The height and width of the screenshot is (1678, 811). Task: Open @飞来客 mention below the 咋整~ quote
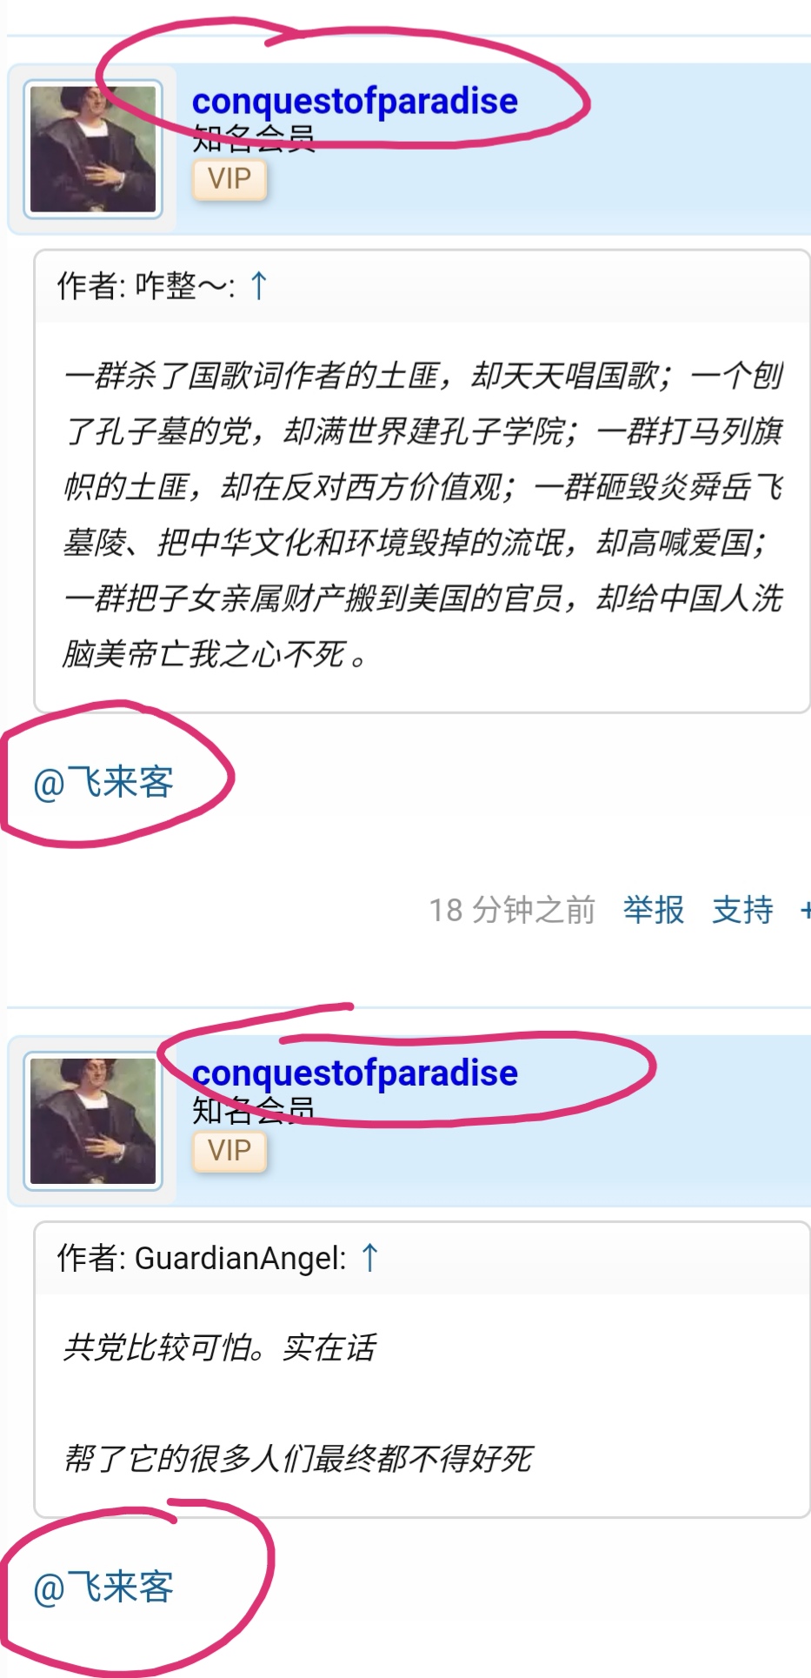103,782
